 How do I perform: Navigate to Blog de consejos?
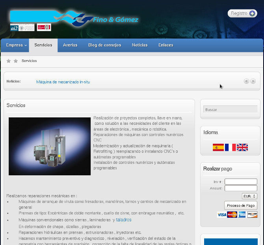(x=104, y=45)
